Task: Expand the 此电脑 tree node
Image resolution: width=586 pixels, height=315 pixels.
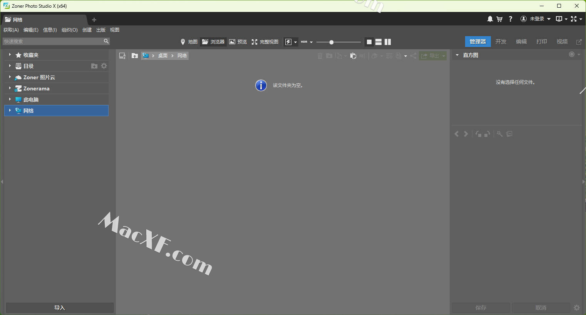Action: coord(10,99)
